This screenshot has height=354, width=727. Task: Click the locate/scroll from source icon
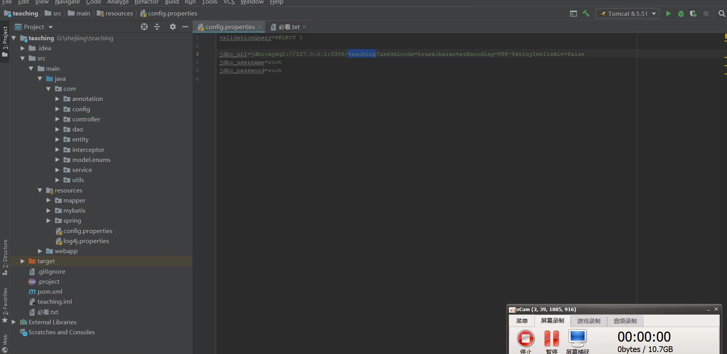144,27
